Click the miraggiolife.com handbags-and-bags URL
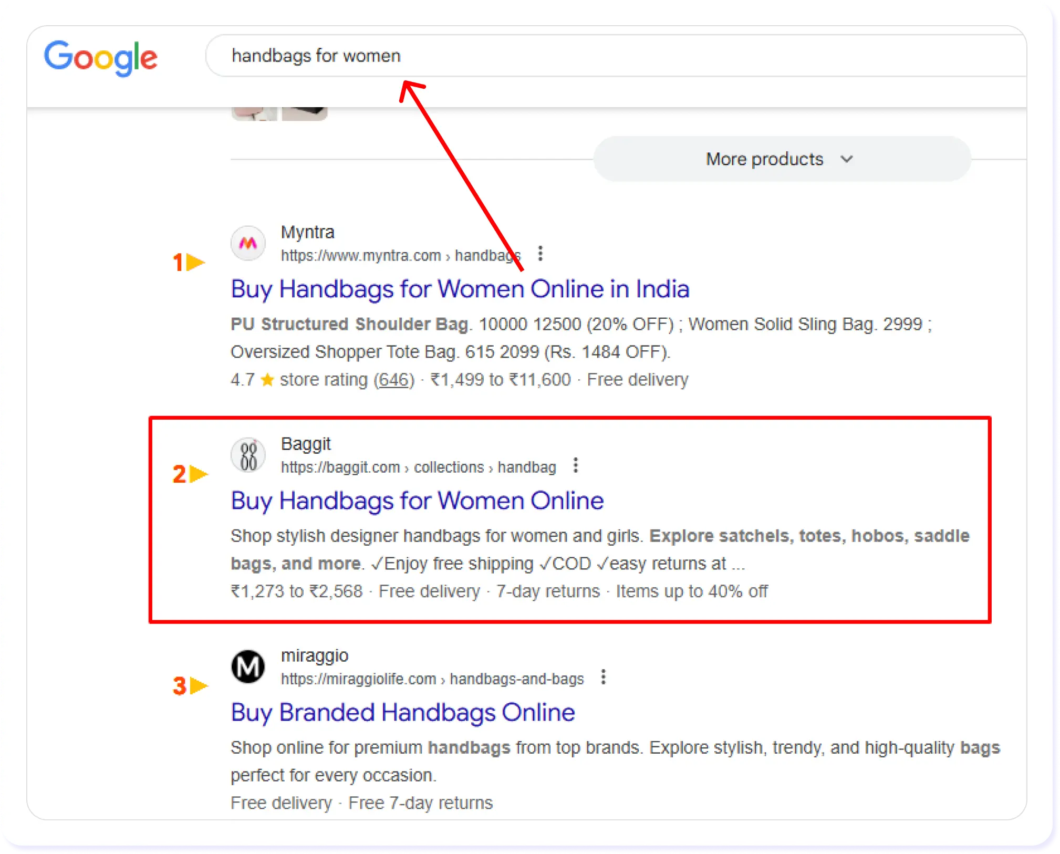This screenshot has width=1060, height=854. pos(432,679)
